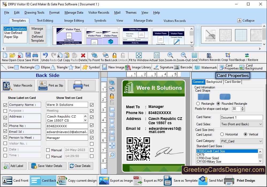Toggle the Grid icon
Image resolution: width=267 pixels, height=187 pixels.
click(194, 55)
